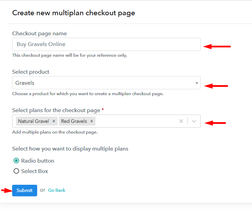This screenshot has height=209, width=252.
Task: Click the "Select product" field label
Action: coord(31,72)
